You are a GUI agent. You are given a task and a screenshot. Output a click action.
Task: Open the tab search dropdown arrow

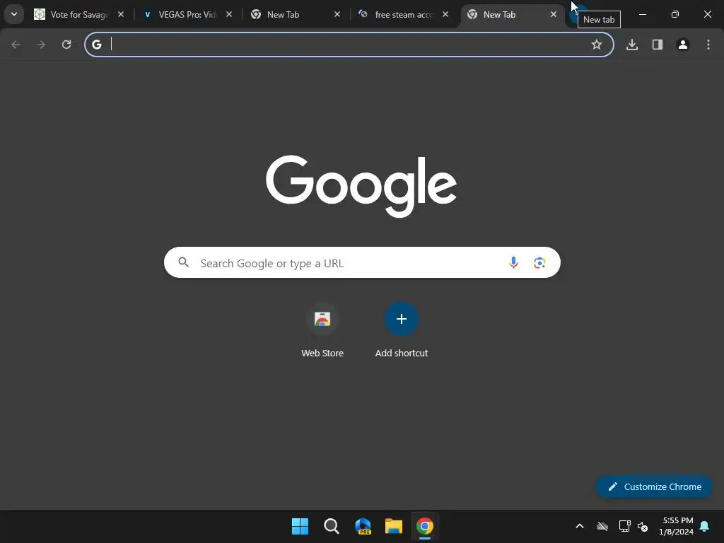14,14
